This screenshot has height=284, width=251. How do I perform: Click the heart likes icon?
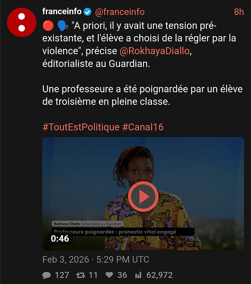click(109, 275)
